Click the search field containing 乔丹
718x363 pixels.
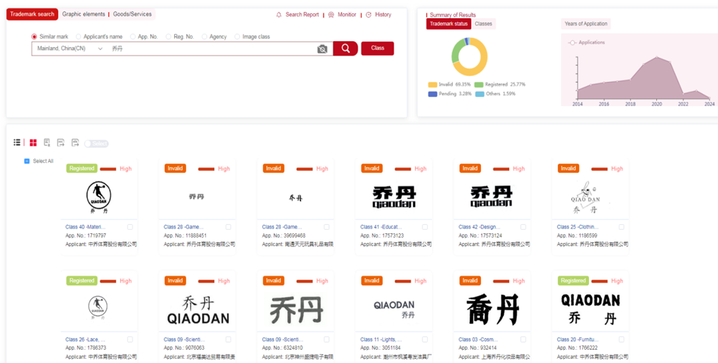click(211, 49)
